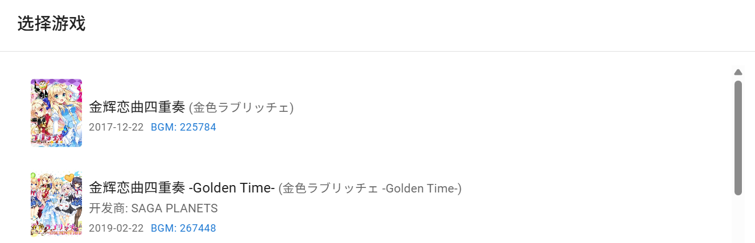Choose the game entry released in 2017
The image size is (755, 243).
click(x=342, y=114)
